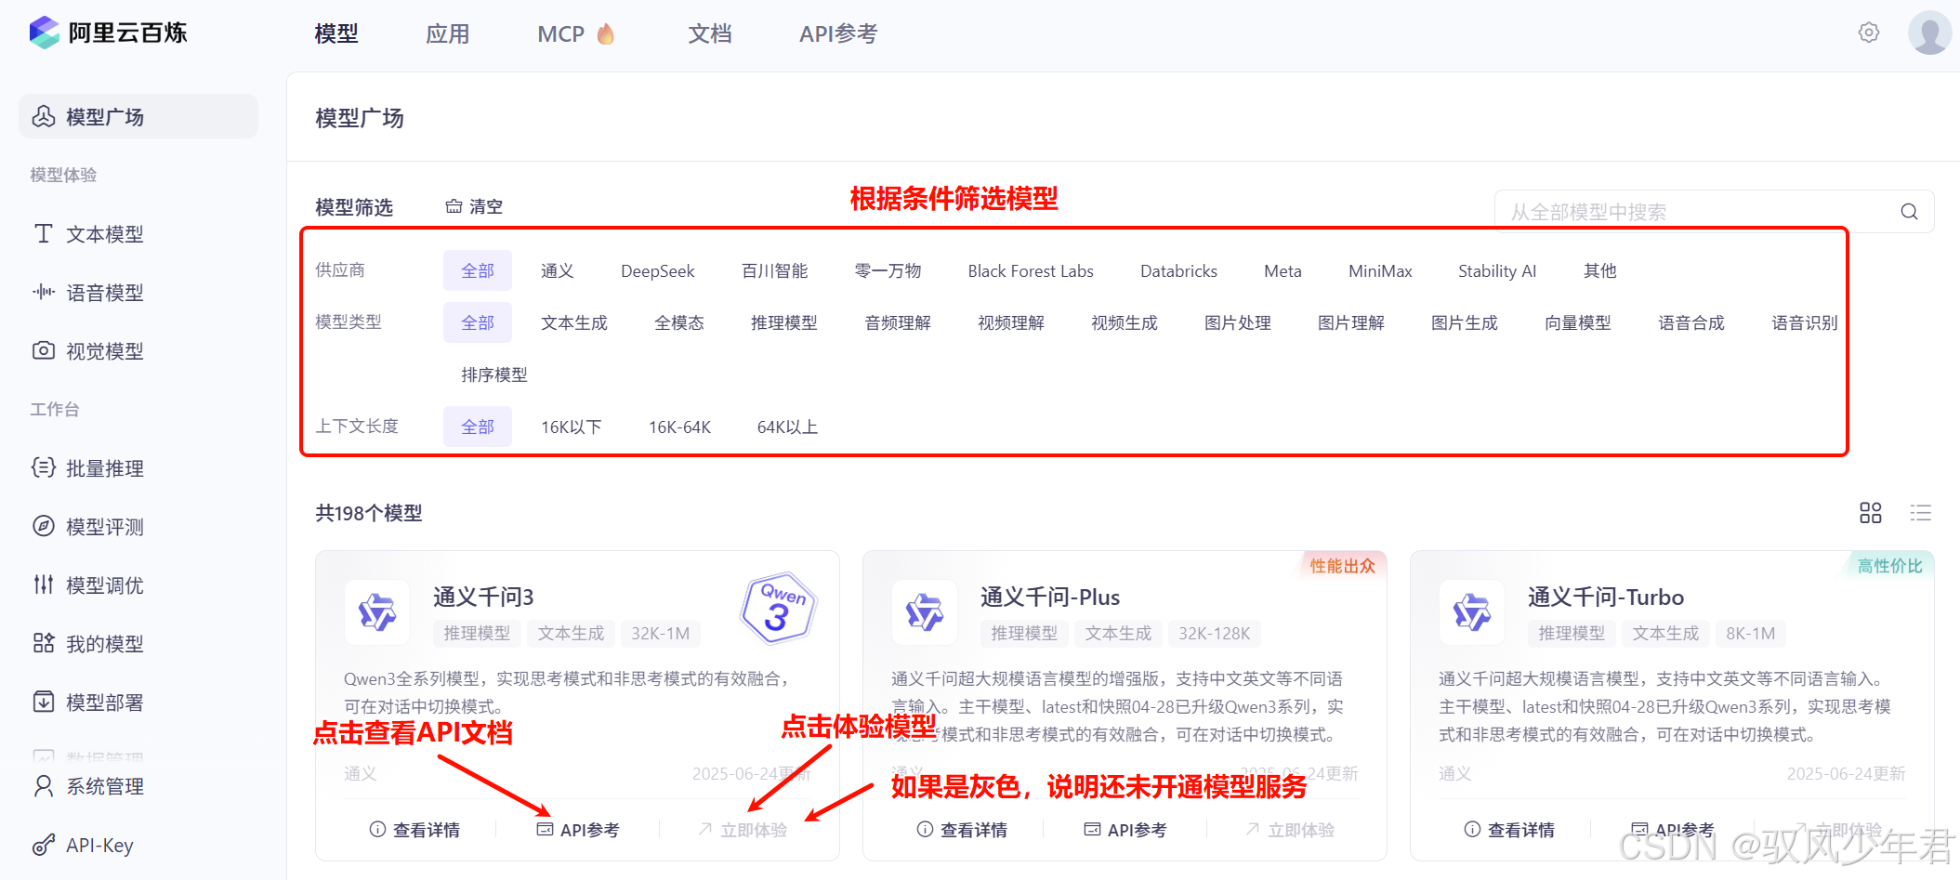Image resolution: width=1960 pixels, height=880 pixels.
Task: Click the 通义千问-Plus model logo
Action: [925, 612]
